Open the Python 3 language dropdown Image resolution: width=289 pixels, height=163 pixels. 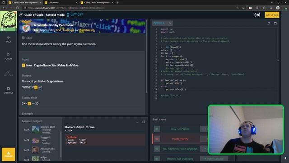point(162,23)
